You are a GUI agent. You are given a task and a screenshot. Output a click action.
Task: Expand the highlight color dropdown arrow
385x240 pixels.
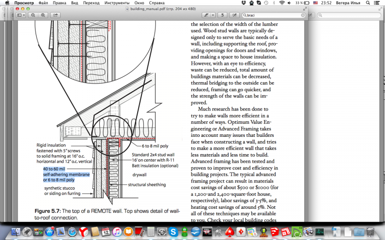click(213, 15)
